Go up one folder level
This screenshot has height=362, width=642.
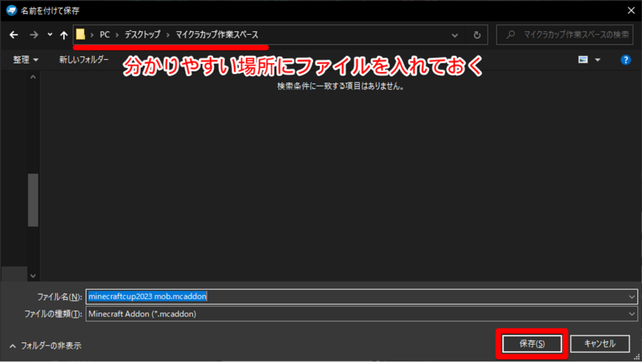pos(63,35)
